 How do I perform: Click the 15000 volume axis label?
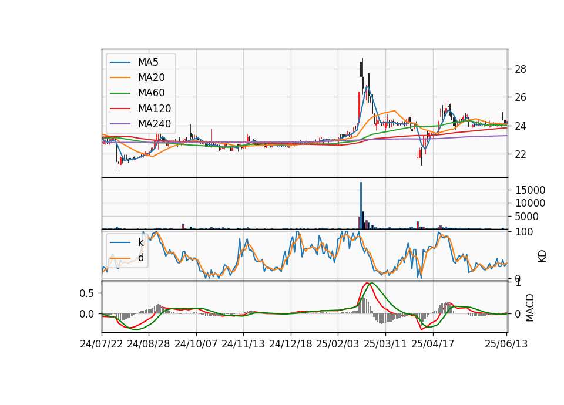coord(530,190)
